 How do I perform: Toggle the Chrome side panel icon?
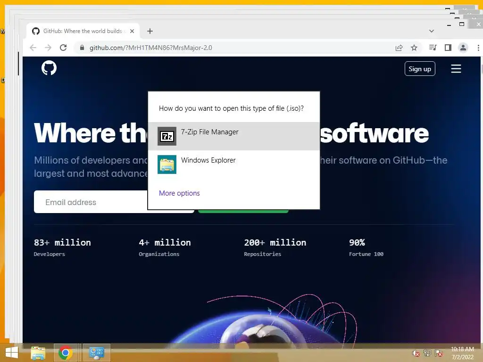click(x=448, y=48)
